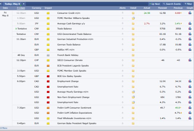194x131 pixels.
Task: Open graph icon for Prelim UoM Inflation Expectations
Action: coord(190,112)
